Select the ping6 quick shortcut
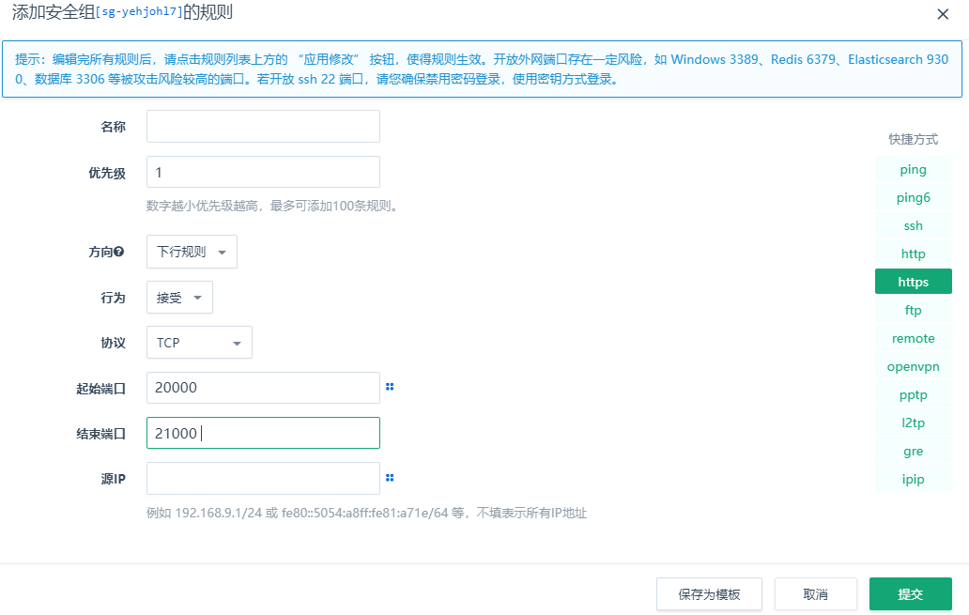 (913, 197)
